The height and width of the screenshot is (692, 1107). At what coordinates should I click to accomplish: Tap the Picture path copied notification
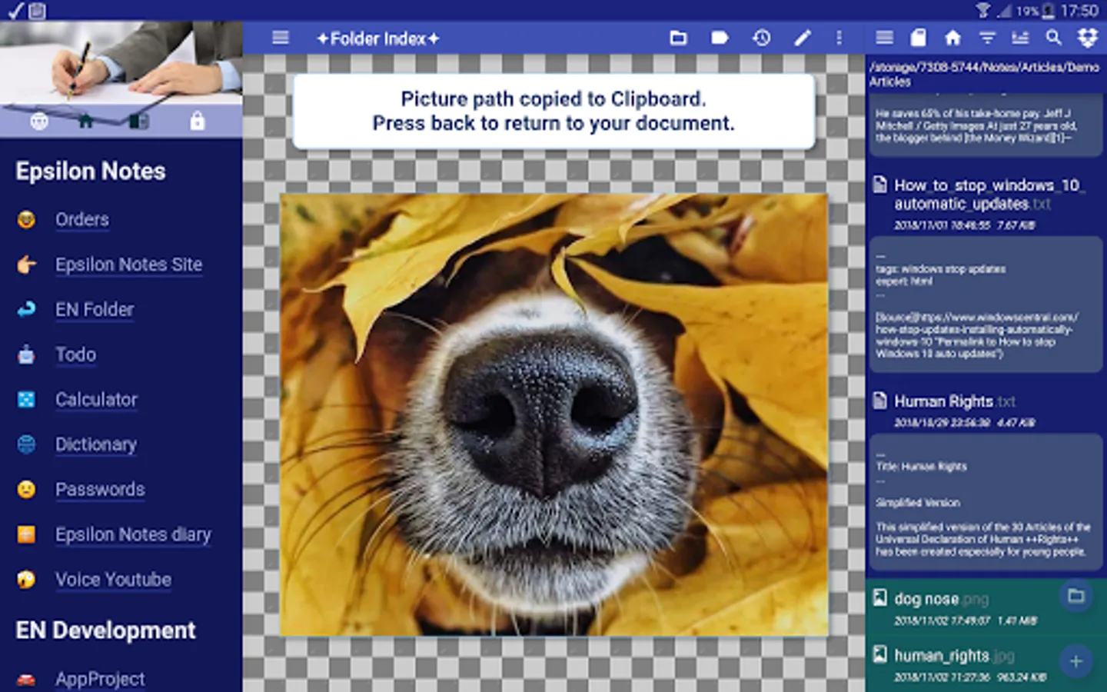coord(553,111)
